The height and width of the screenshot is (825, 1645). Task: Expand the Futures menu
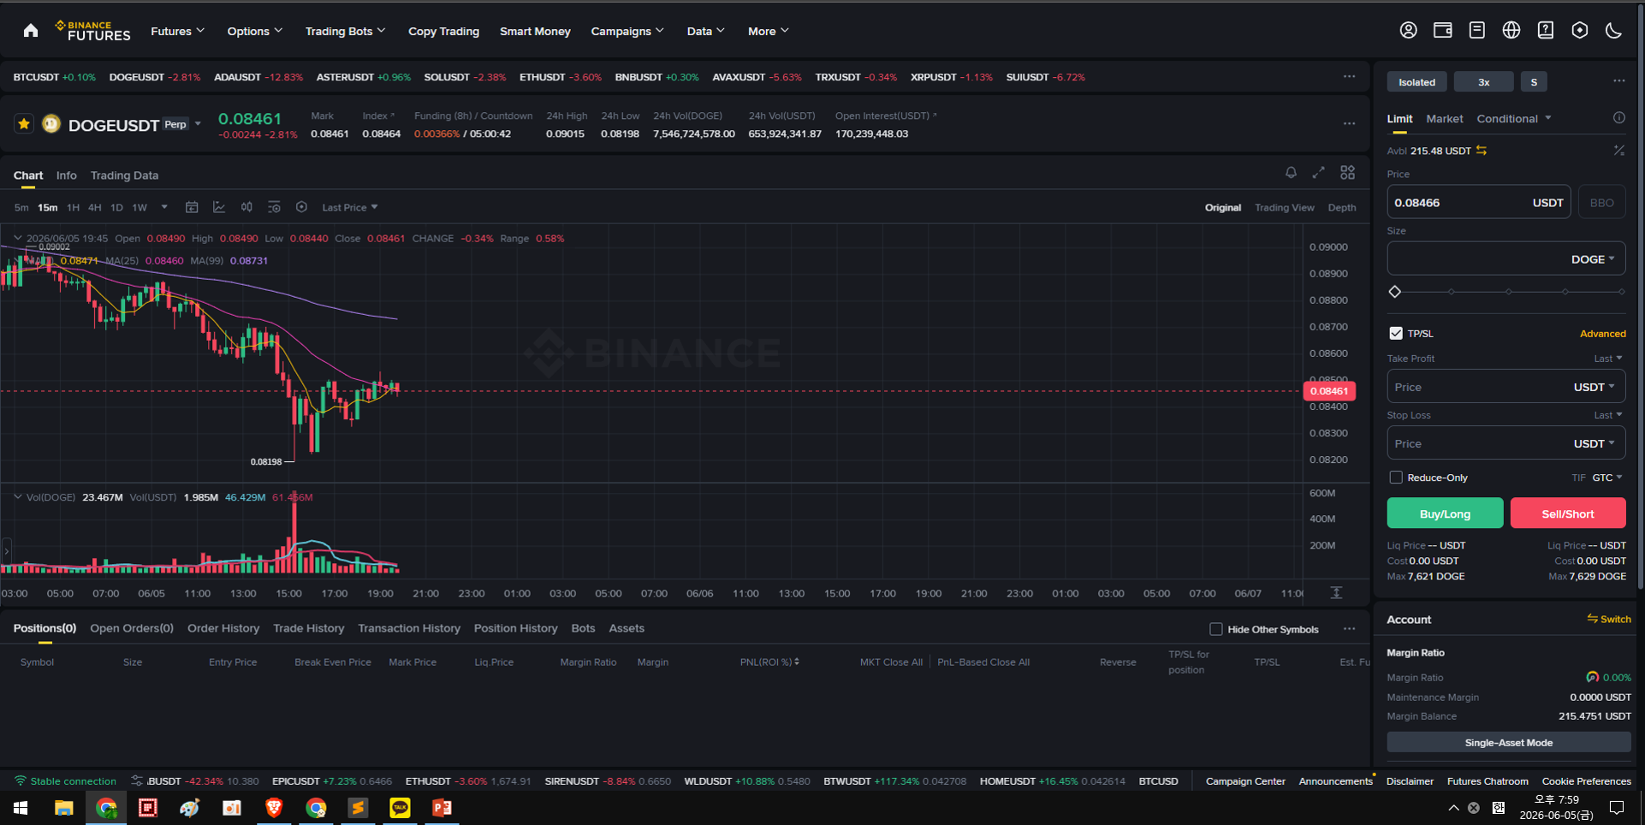[x=178, y=31]
